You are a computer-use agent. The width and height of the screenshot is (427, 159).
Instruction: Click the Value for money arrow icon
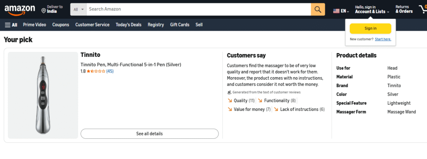point(230,109)
